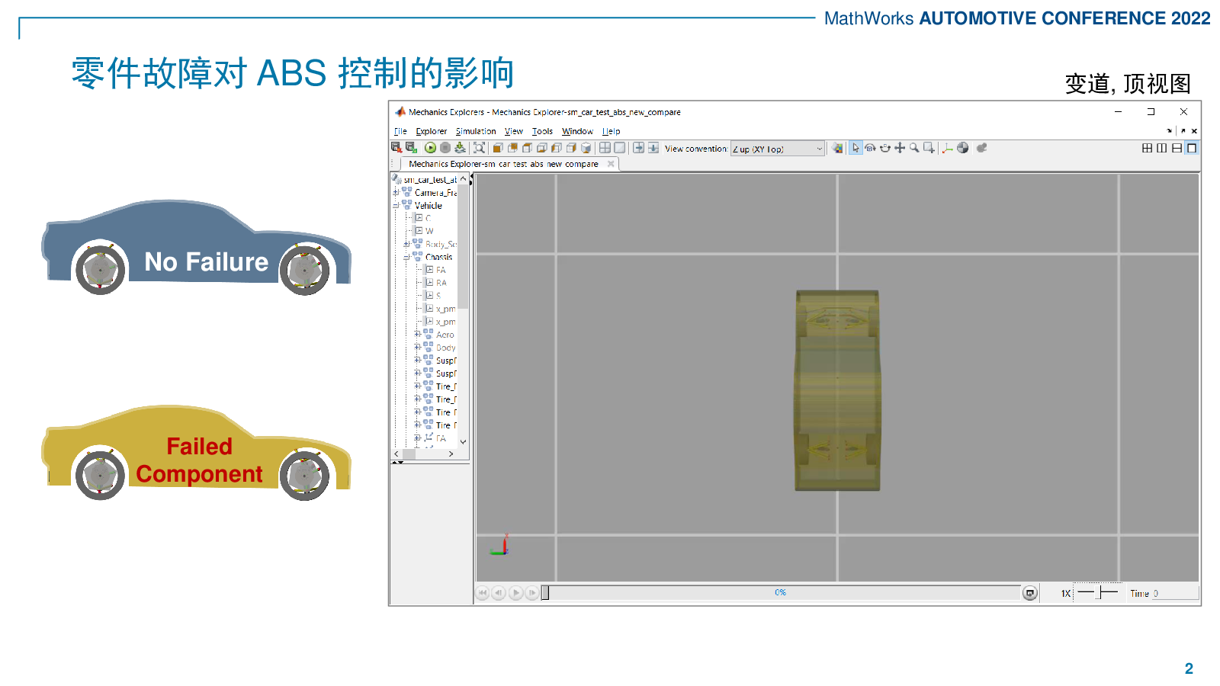The height and width of the screenshot is (686, 1220).
Task: Click the Stop simulation toolbar icon
Action: click(445, 148)
